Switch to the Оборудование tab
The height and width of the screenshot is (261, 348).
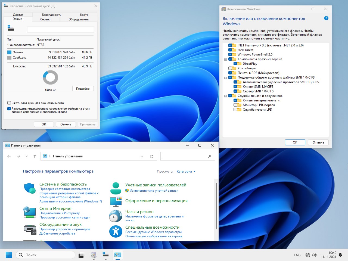coord(78,19)
